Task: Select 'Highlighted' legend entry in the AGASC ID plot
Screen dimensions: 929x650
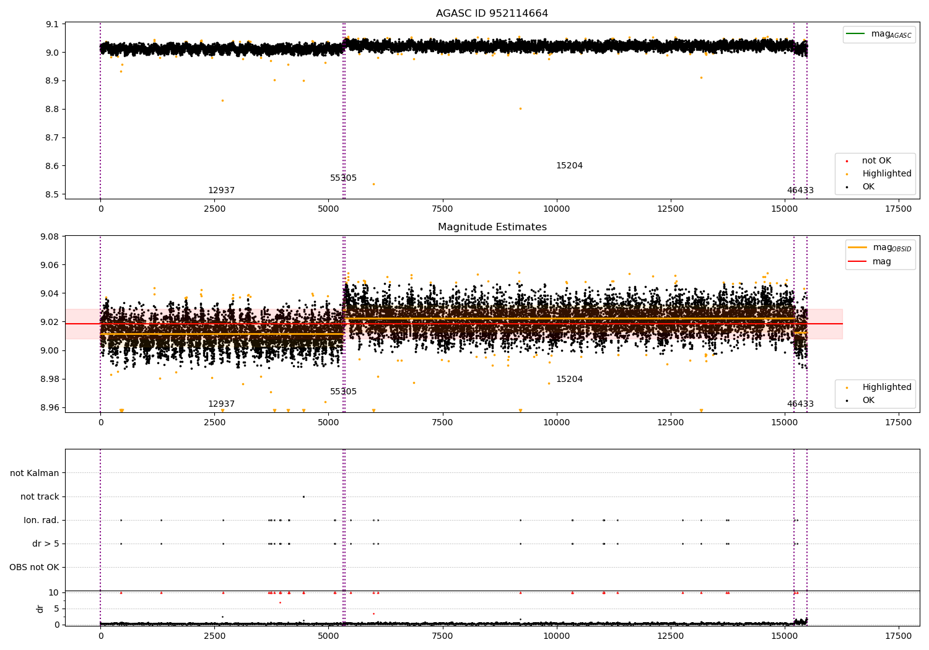Action: coord(879,174)
